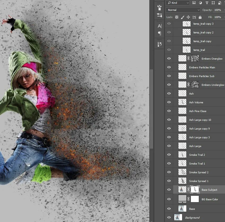
Task: Click the Fill 100% value field
Action: tap(218, 17)
